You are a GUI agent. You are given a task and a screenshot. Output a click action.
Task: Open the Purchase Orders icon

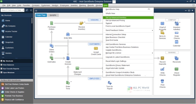tap(52, 23)
